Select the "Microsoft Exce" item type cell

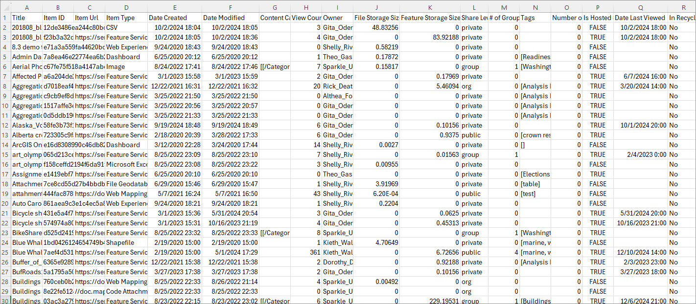click(126, 164)
